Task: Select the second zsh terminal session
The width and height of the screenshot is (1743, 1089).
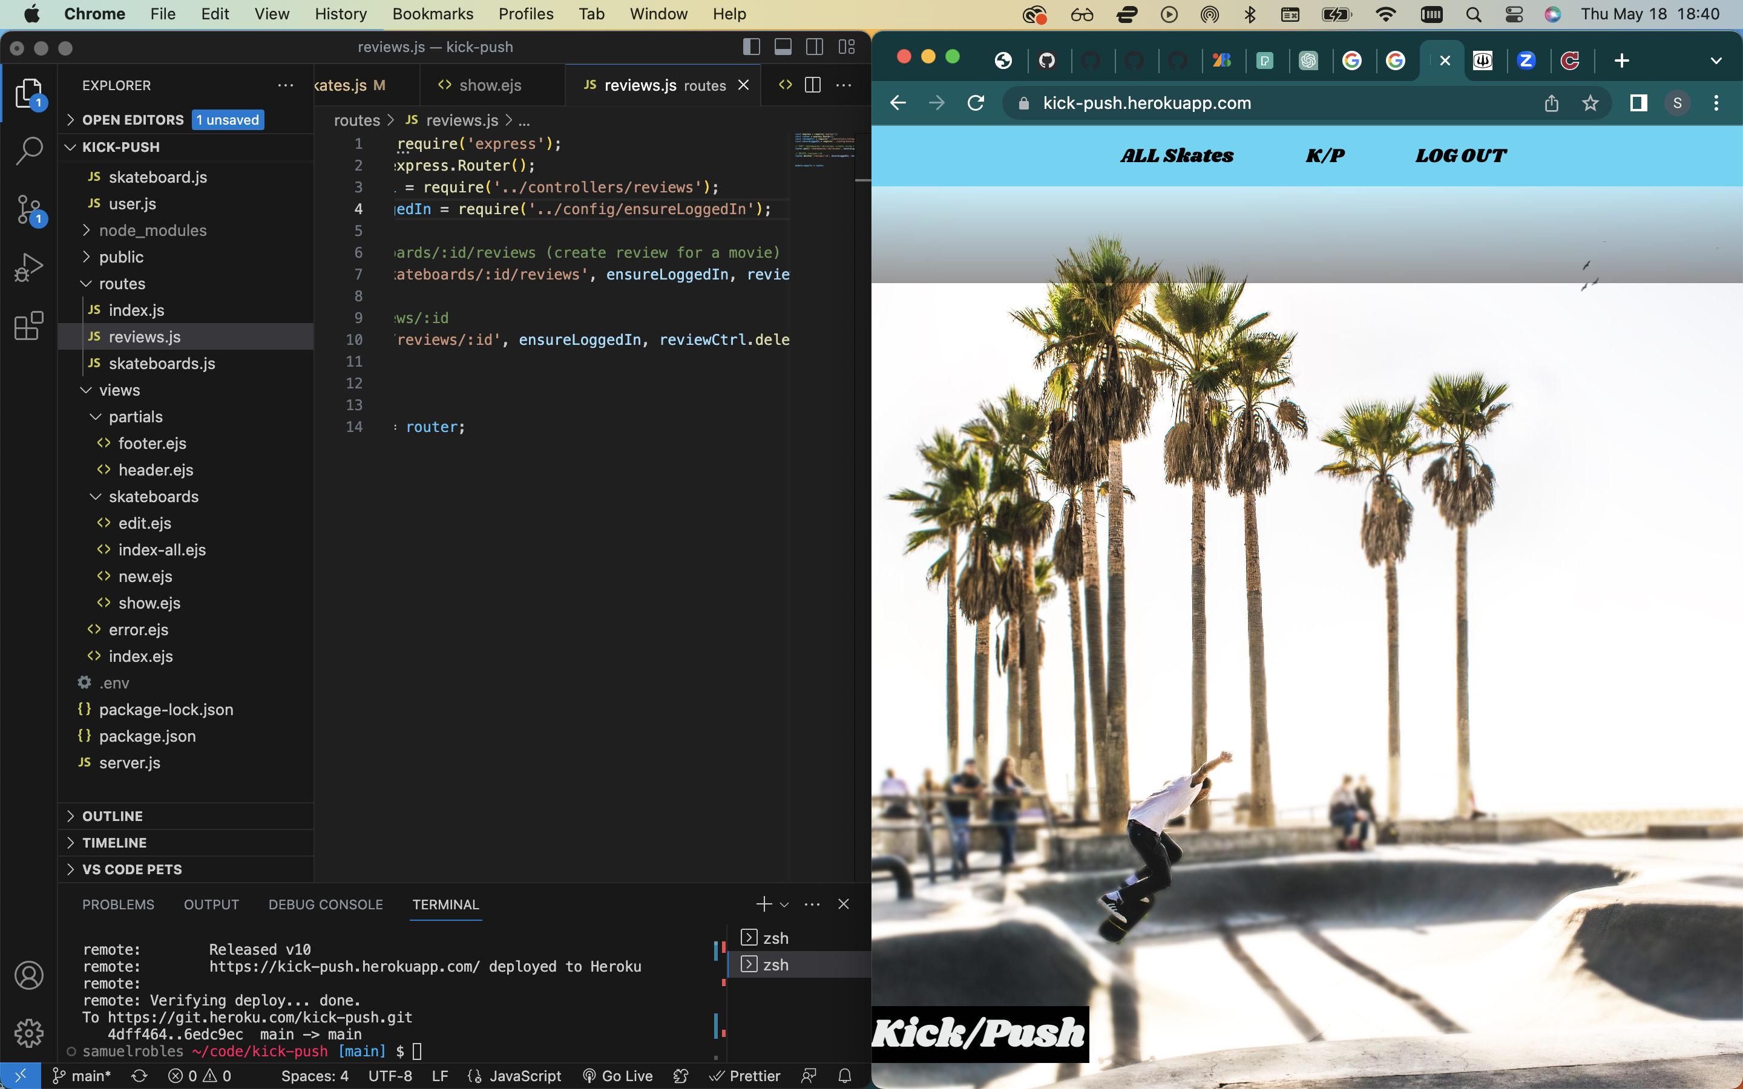Action: [x=775, y=964]
